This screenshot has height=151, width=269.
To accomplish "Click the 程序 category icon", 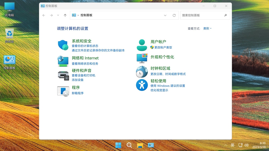I will pos(63,91).
